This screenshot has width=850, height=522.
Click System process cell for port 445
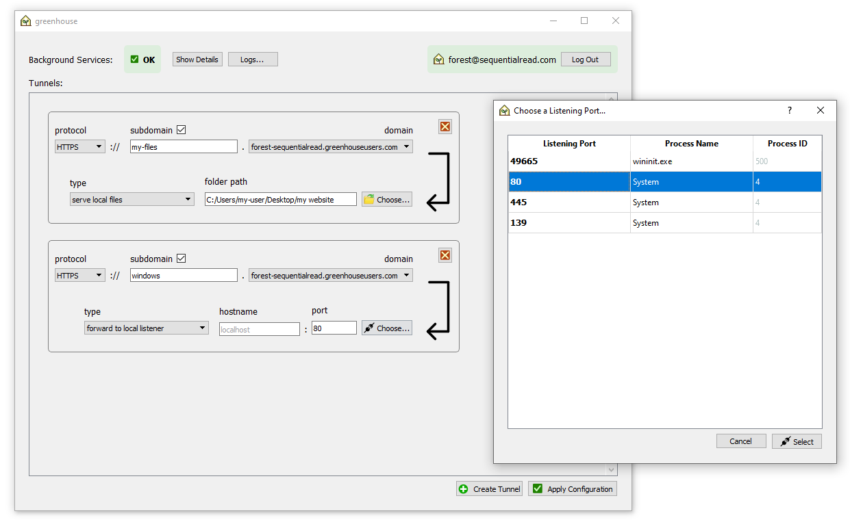pyautogui.click(x=692, y=203)
